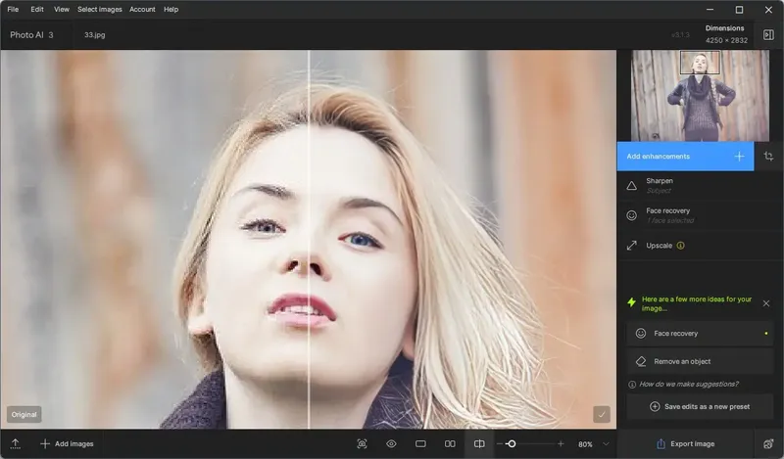
Task: Open the Sharpen enhancement settings
Action: coord(700,185)
